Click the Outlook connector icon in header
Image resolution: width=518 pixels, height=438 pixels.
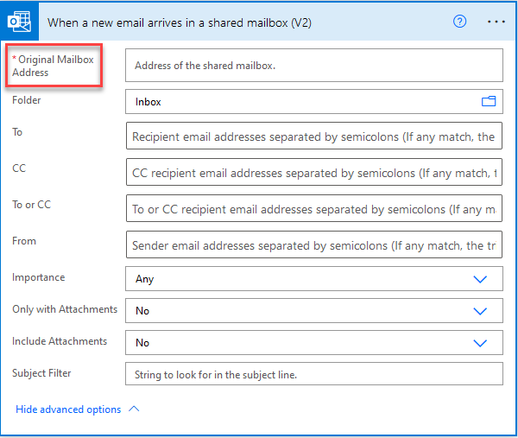(x=20, y=22)
